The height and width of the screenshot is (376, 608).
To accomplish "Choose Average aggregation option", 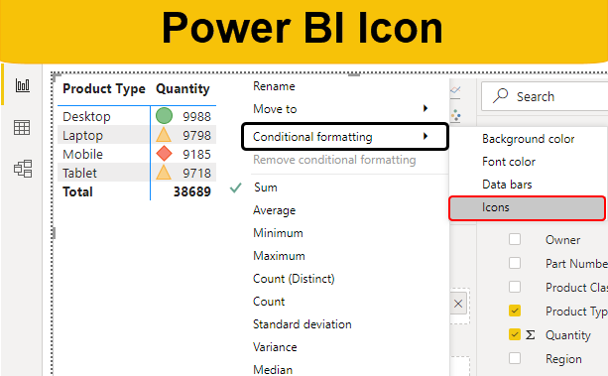I will [x=274, y=210].
